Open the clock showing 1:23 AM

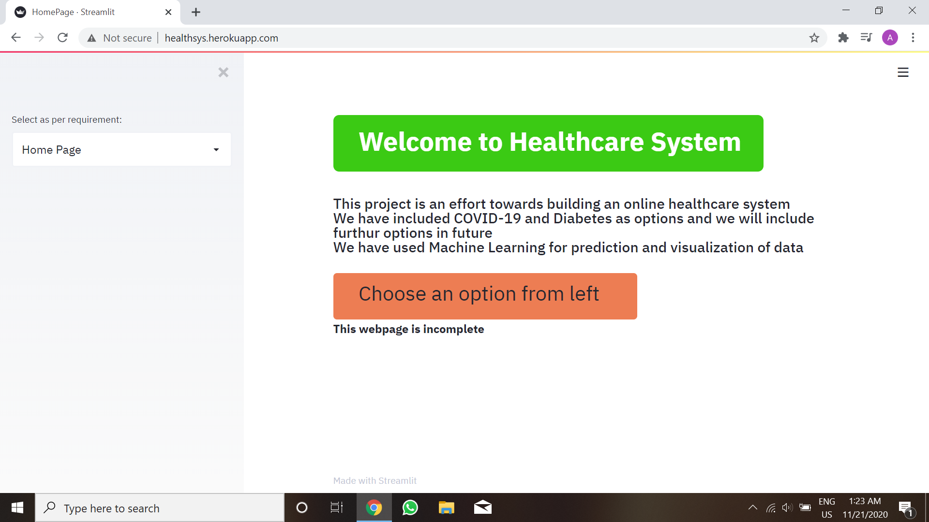point(865,508)
